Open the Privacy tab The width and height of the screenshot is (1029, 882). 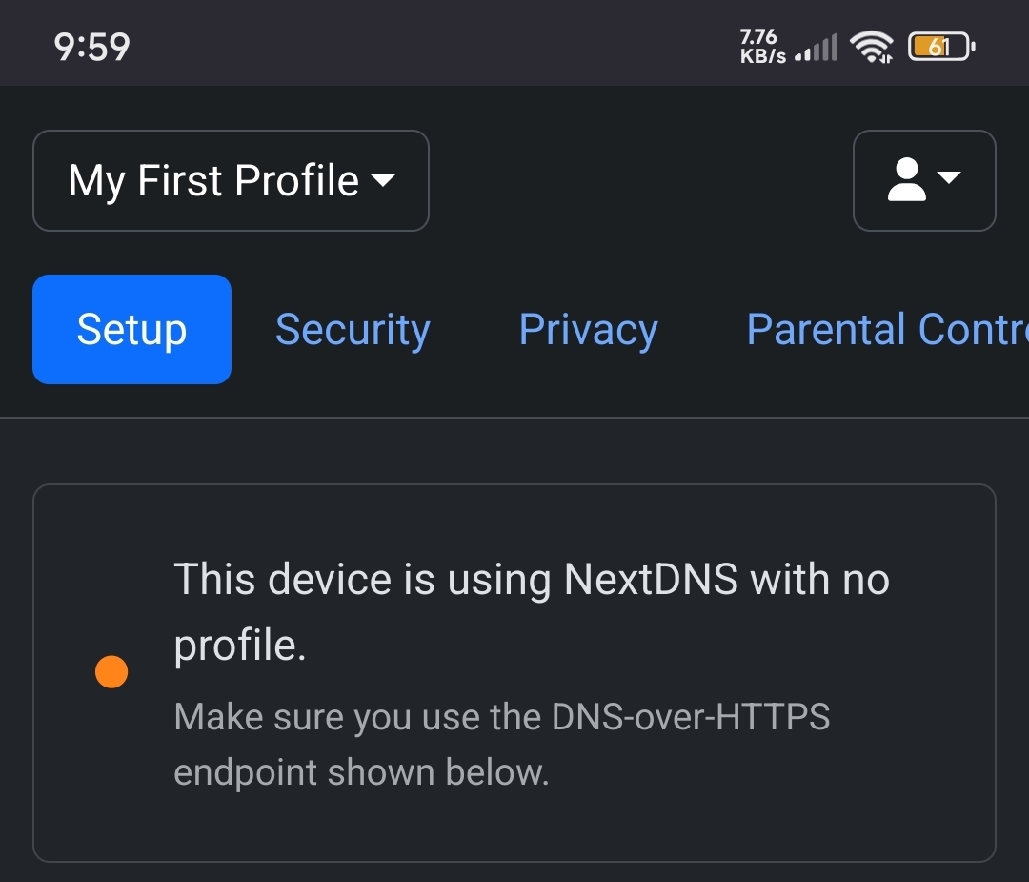tap(588, 330)
